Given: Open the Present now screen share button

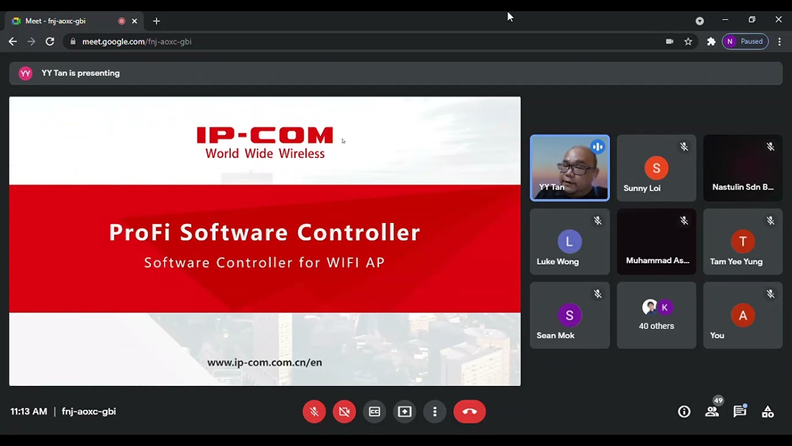Looking at the screenshot, I should pyautogui.click(x=405, y=411).
